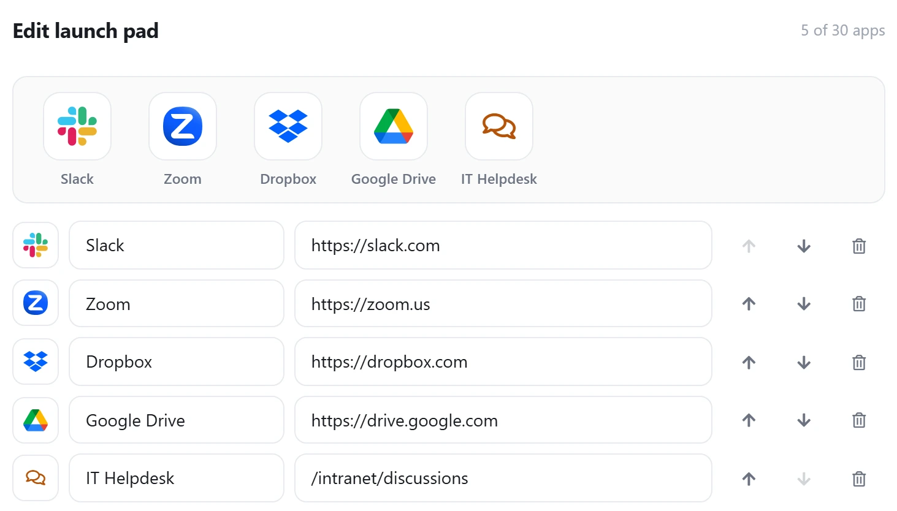
Task: Edit the https://drive.google.com URL field
Action: click(503, 420)
